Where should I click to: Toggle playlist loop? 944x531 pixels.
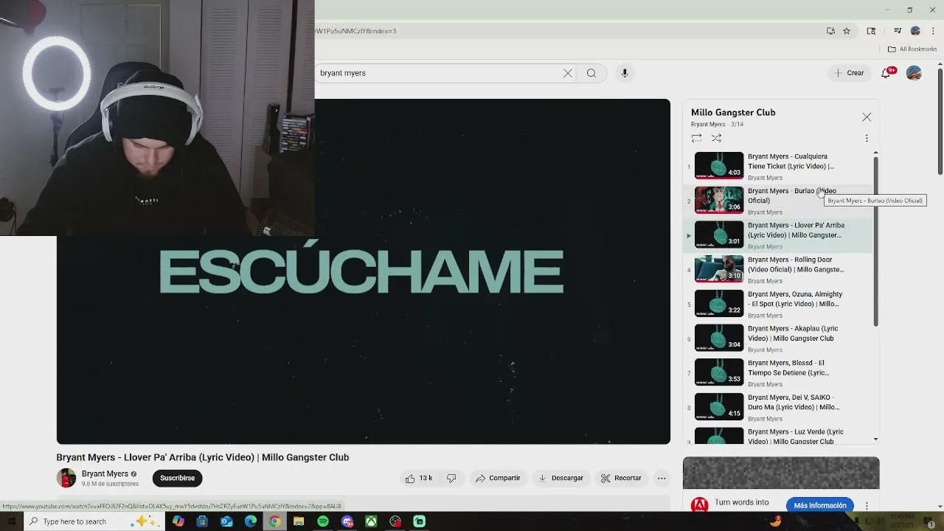[696, 138]
